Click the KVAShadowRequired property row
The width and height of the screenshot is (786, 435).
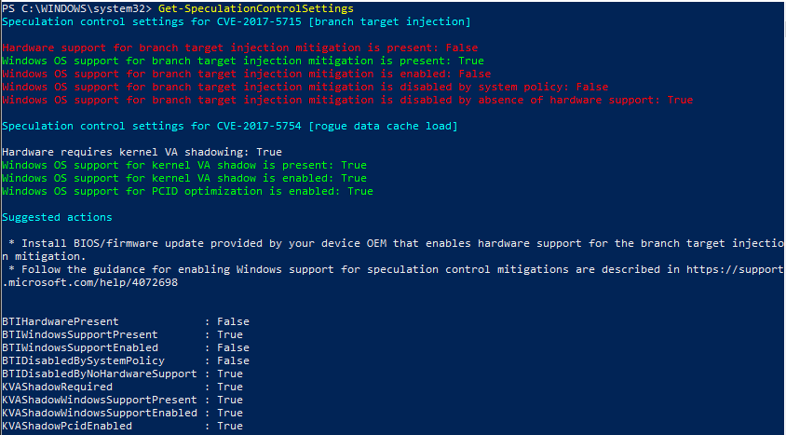[126, 387]
